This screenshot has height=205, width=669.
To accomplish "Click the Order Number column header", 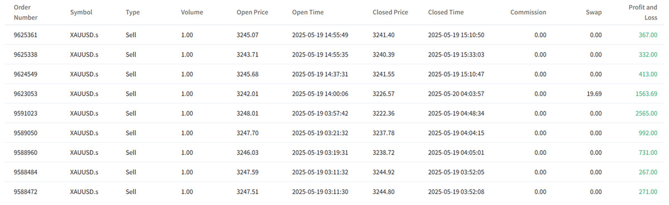I will [x=26, y=12].
